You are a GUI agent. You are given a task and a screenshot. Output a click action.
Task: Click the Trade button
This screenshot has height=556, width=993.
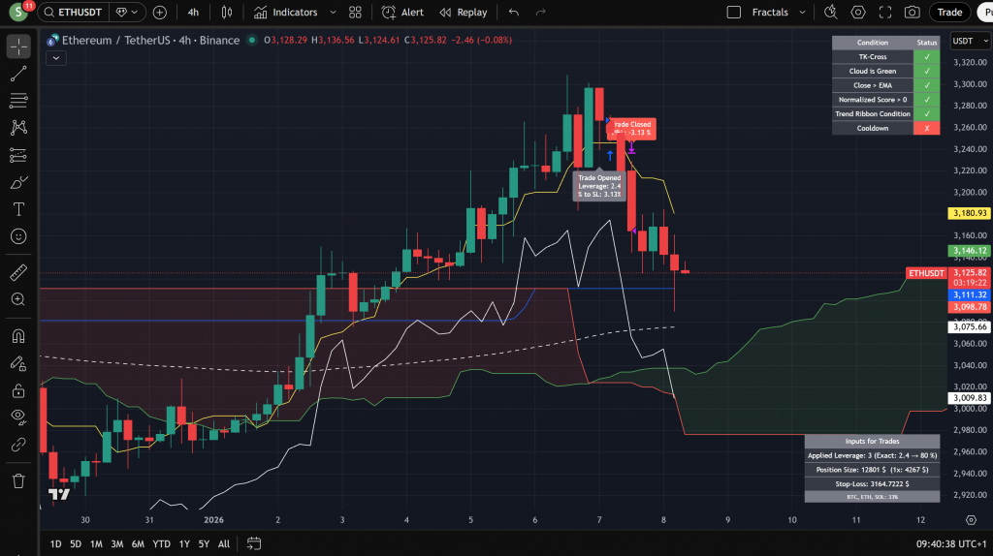[949, 13]
